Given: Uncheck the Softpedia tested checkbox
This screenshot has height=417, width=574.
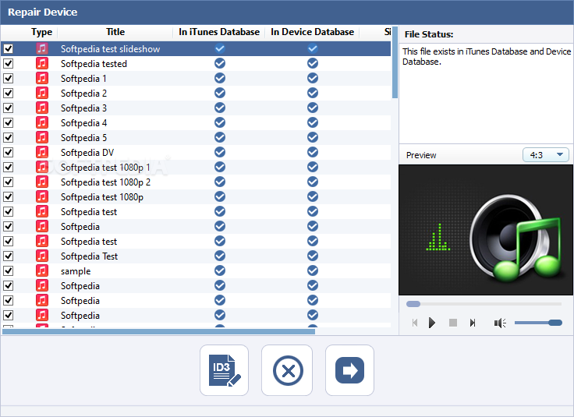Looking at the screenshot, I should [x=8, y=64].
